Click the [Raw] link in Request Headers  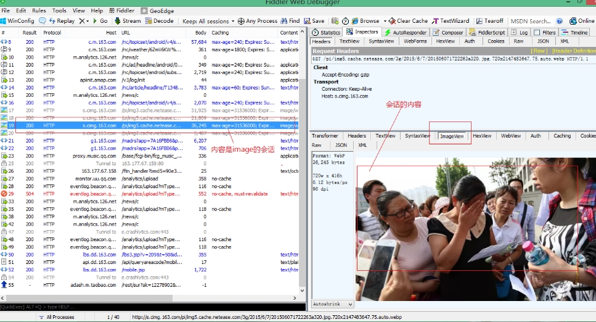point(539,51)
